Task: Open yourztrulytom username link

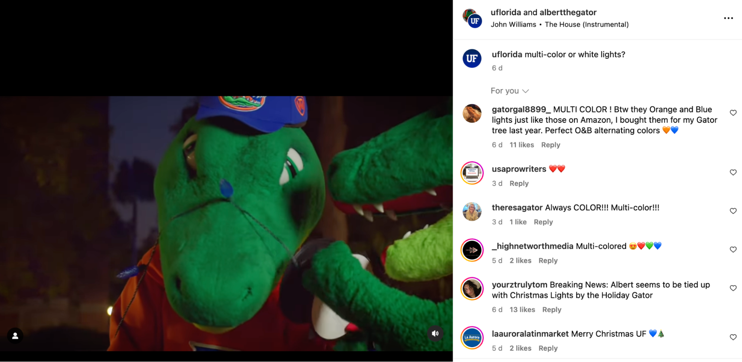Action: [519, 285]
